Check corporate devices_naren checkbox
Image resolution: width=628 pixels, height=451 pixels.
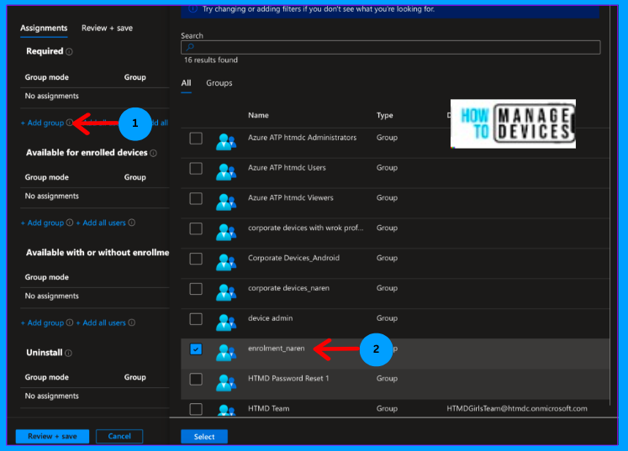coord(196,289)
